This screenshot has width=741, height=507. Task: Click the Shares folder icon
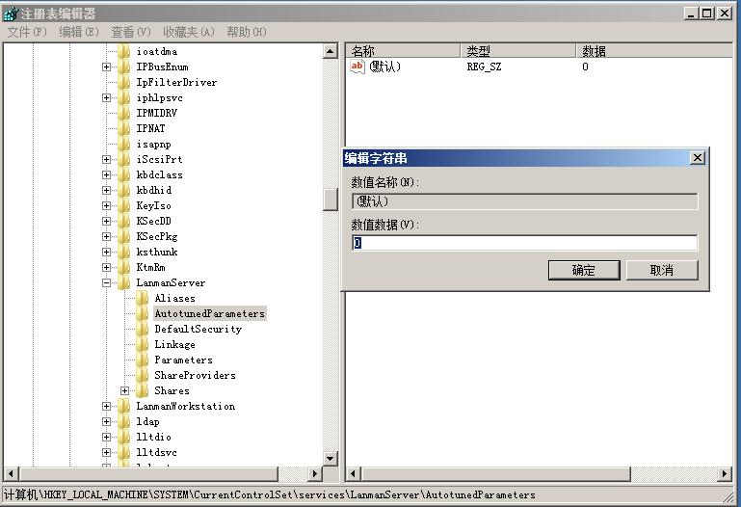(143, 390)
